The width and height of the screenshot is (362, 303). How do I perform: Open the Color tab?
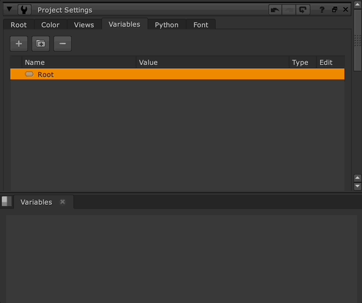[x=50, y=25]
